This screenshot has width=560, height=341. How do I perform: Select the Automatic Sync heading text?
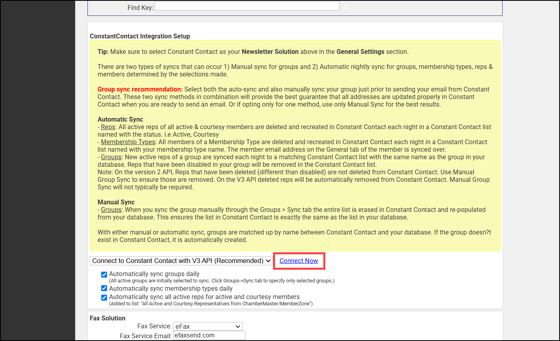pyautogui.click(x=120, y=119)
